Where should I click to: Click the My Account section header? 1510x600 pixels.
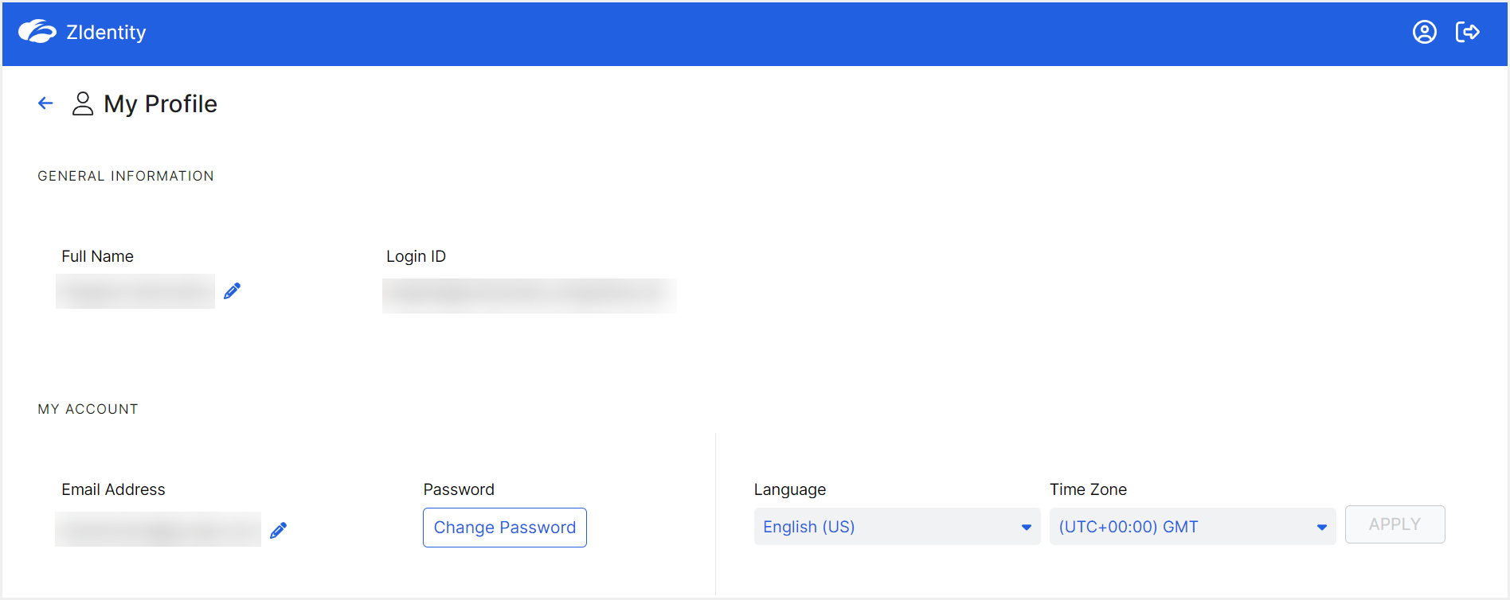point(88,409)
